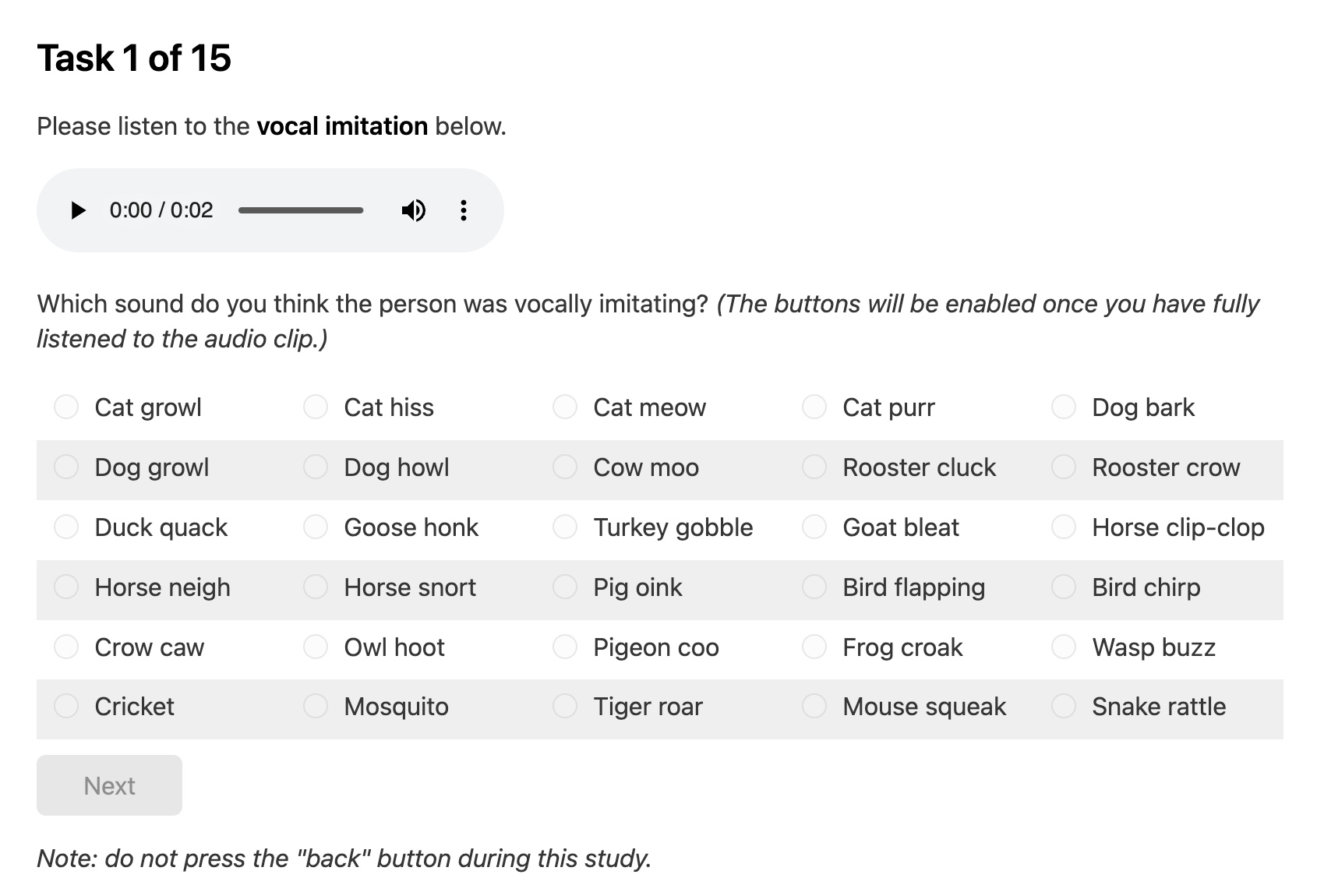1317x885 pixels.
Task: Pick the Pig oink radio button
Action: coord(565,587)
